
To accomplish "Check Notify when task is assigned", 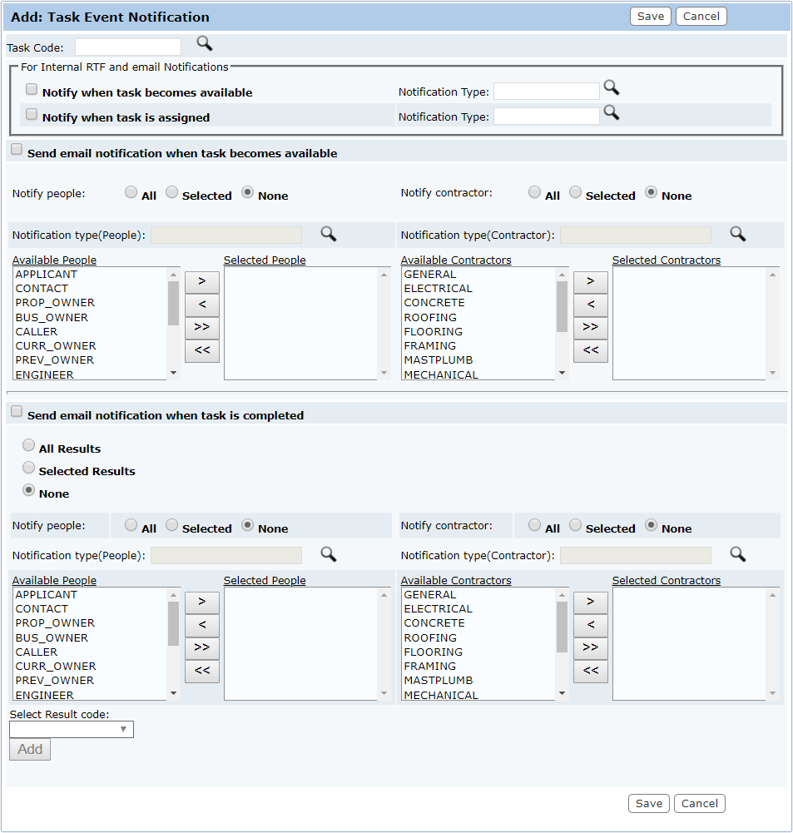I will (32, 115).
